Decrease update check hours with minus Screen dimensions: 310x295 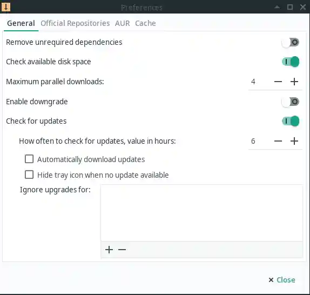tap(278, 141)
